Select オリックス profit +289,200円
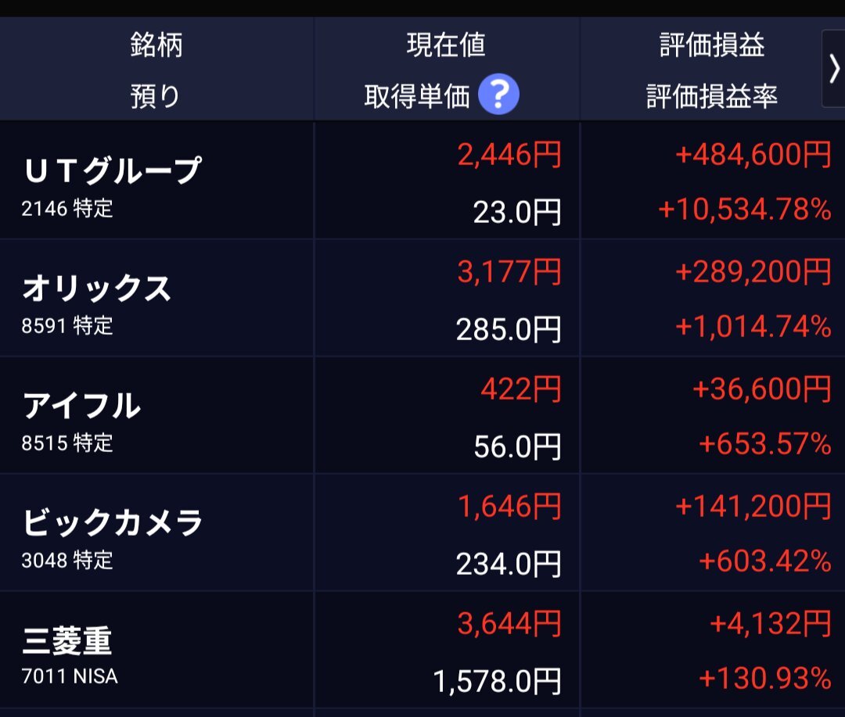845x717 pixels. (x=753, y=271)
